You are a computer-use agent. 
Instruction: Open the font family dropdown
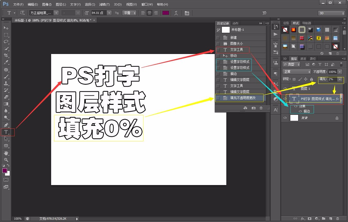pyautogui.click(x=56, y=13)
